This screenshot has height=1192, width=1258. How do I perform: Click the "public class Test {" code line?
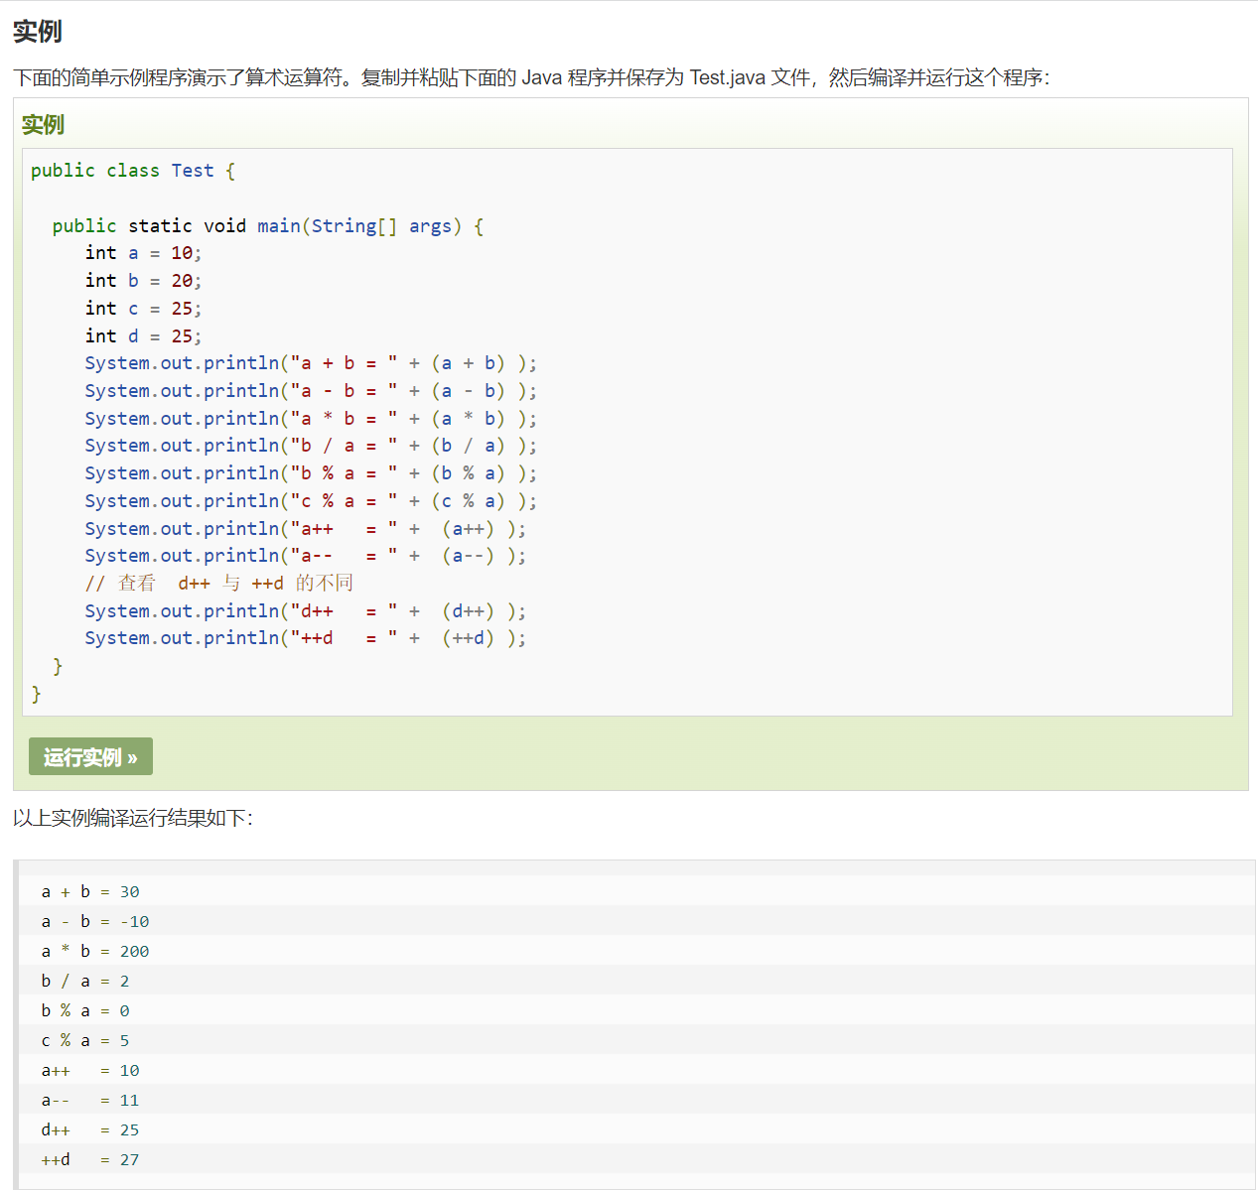133,171
